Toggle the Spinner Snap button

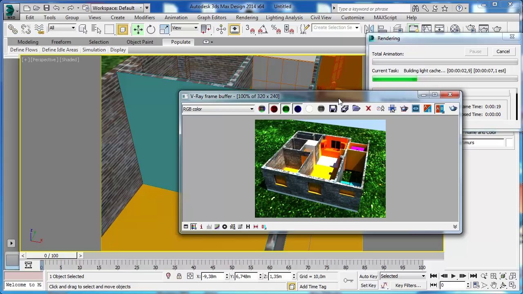289,29
